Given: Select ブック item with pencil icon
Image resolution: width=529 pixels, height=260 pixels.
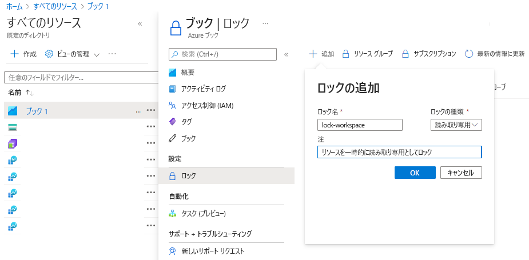Looking at the screenshot, I should point(188,138).
